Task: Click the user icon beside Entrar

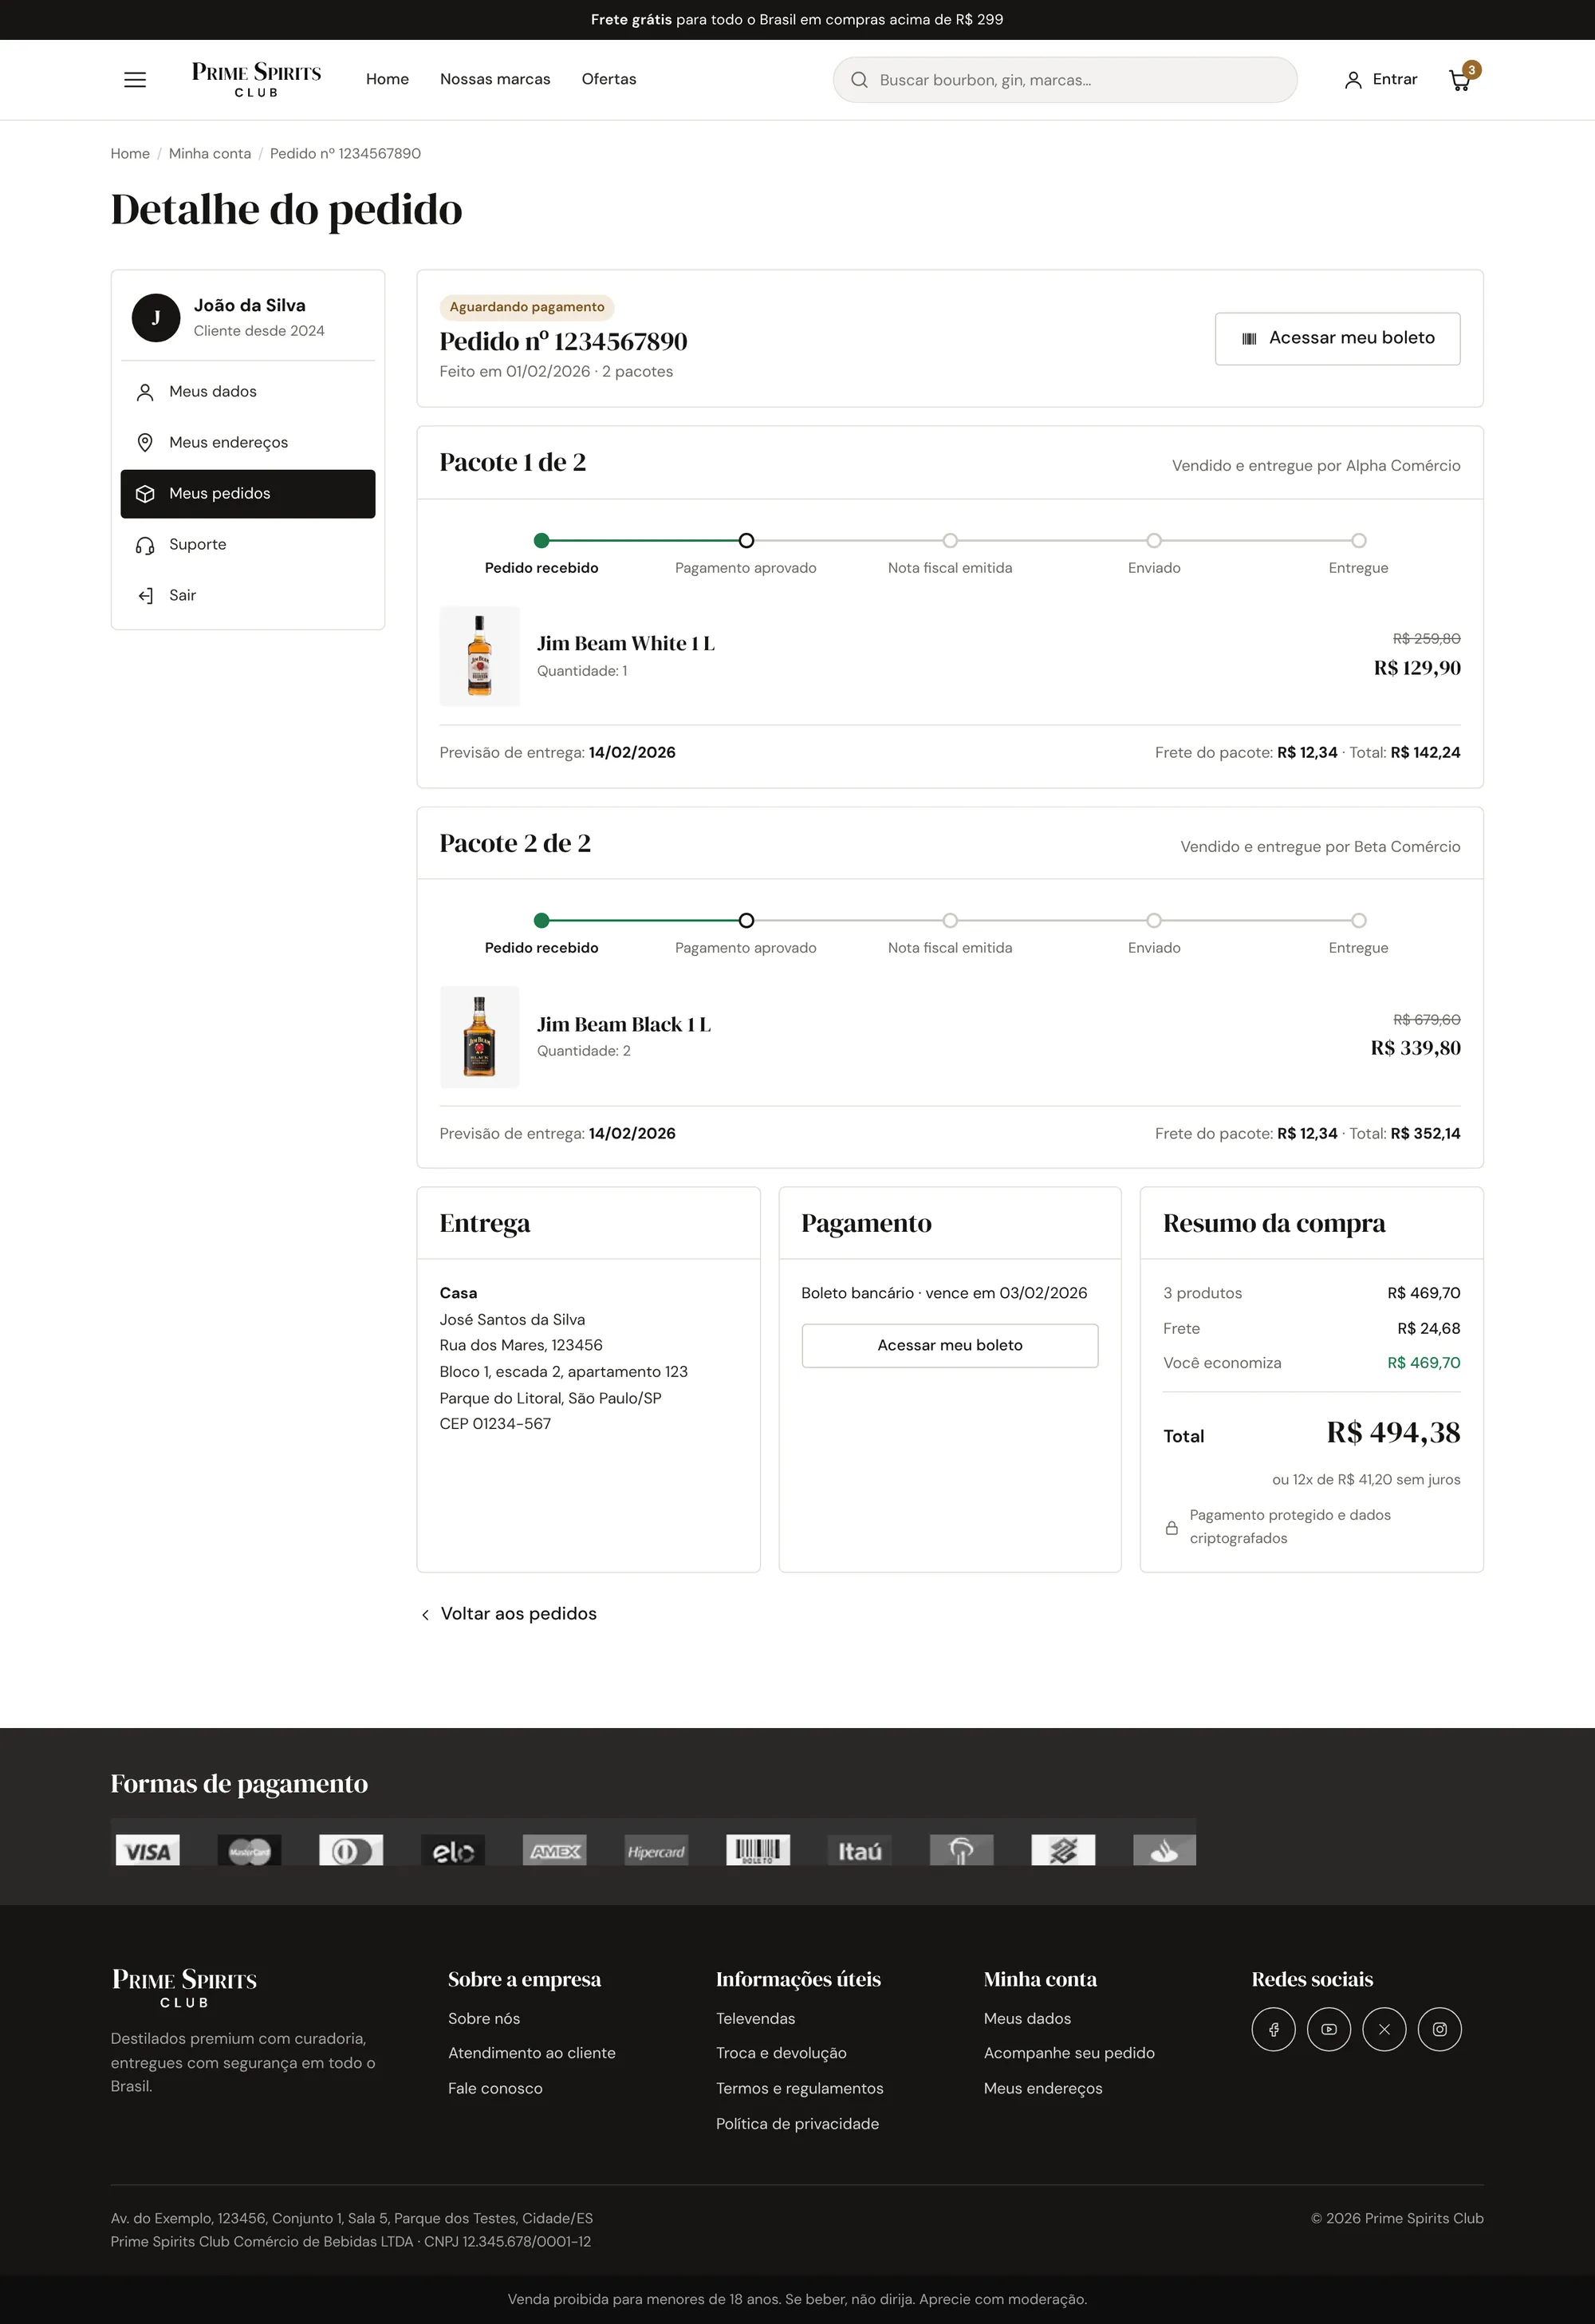Action: [1353, 80]
